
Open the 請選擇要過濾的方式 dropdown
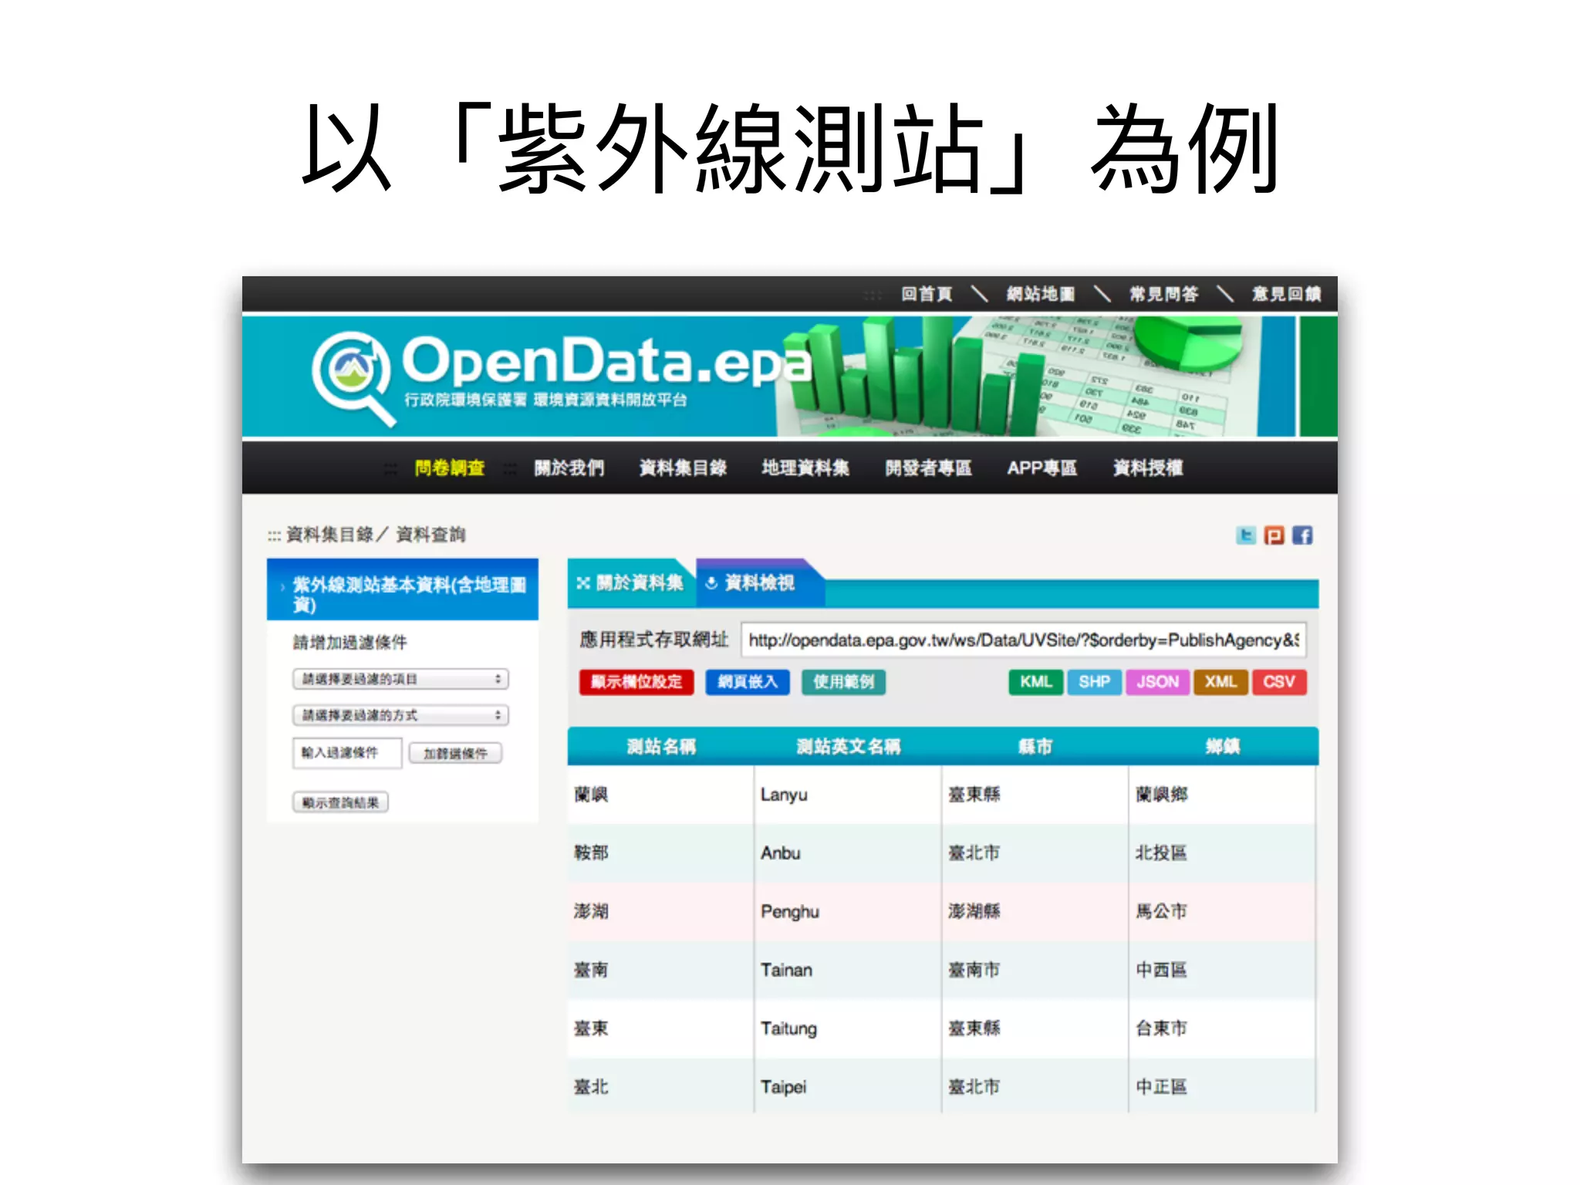[x=400, y=715]
